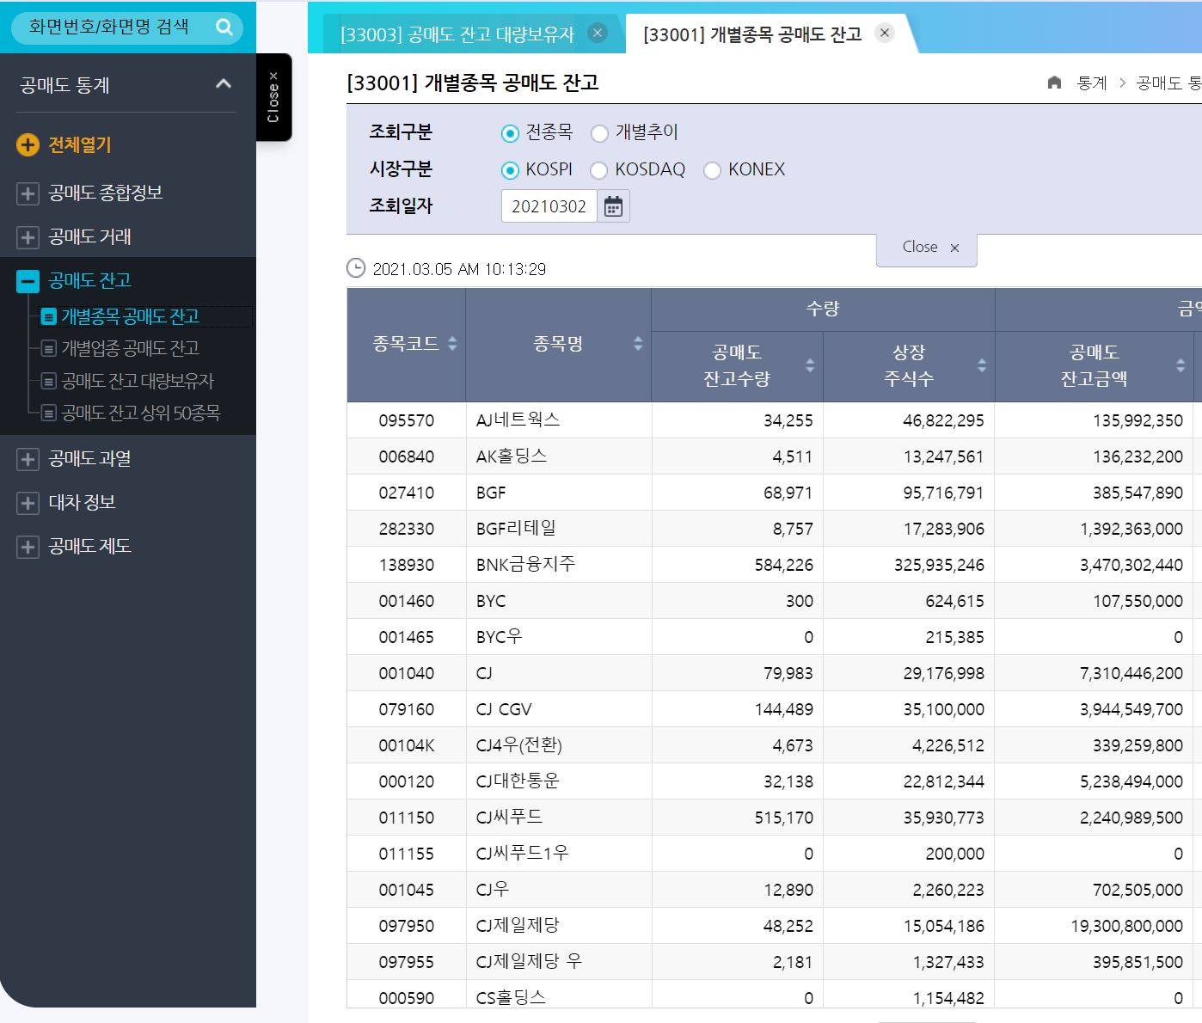Expand 공매도 과열 menu
1202x1023 pixels.
tap(28, 459)
